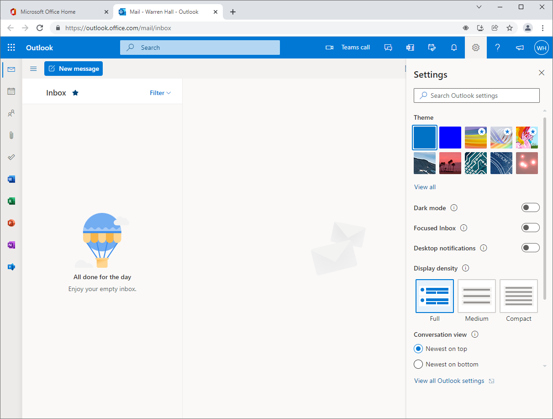
Task: Click the share page icon in address bar
Action: pos(495,28)
